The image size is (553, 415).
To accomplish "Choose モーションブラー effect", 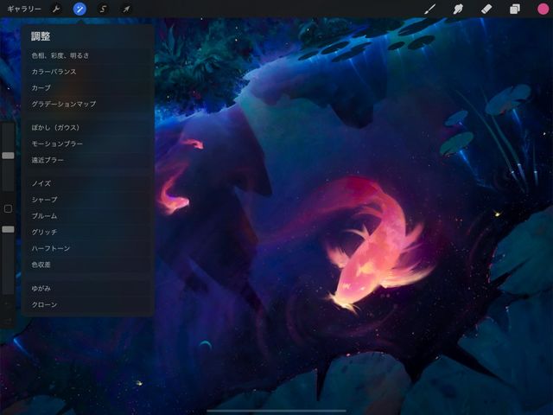I will 88,144.
